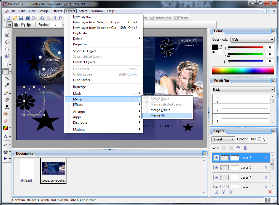Click the New document toolbar icon
This screenshot has width=279, height=205.
[8, 18]
